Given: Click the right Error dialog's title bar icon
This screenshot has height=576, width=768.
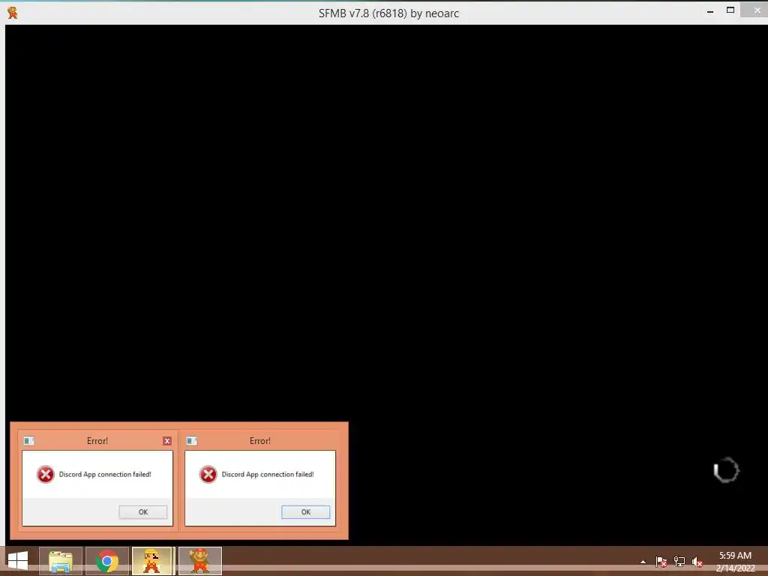Looking at the screenshot, I should (191, 441).
